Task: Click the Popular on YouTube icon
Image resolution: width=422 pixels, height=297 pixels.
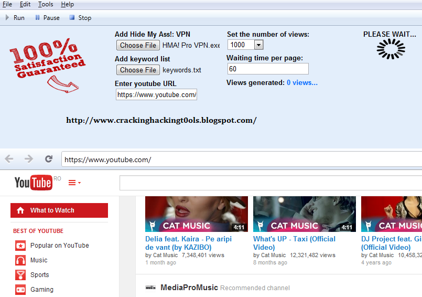Action: click(20, 246)
